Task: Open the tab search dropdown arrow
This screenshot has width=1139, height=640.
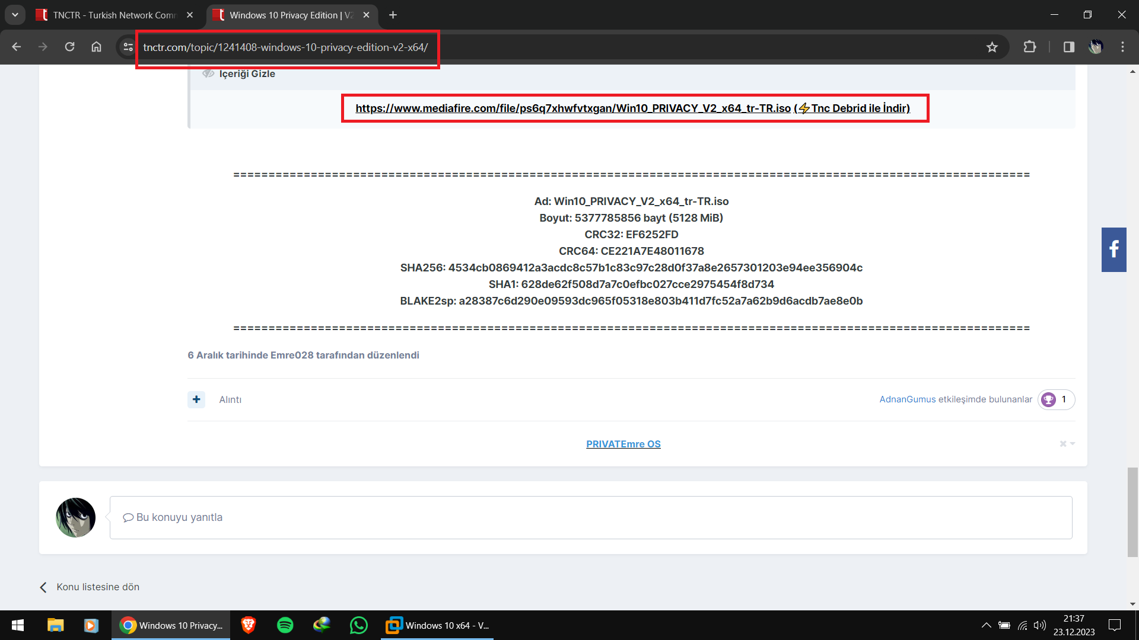Action: (15, 15)
